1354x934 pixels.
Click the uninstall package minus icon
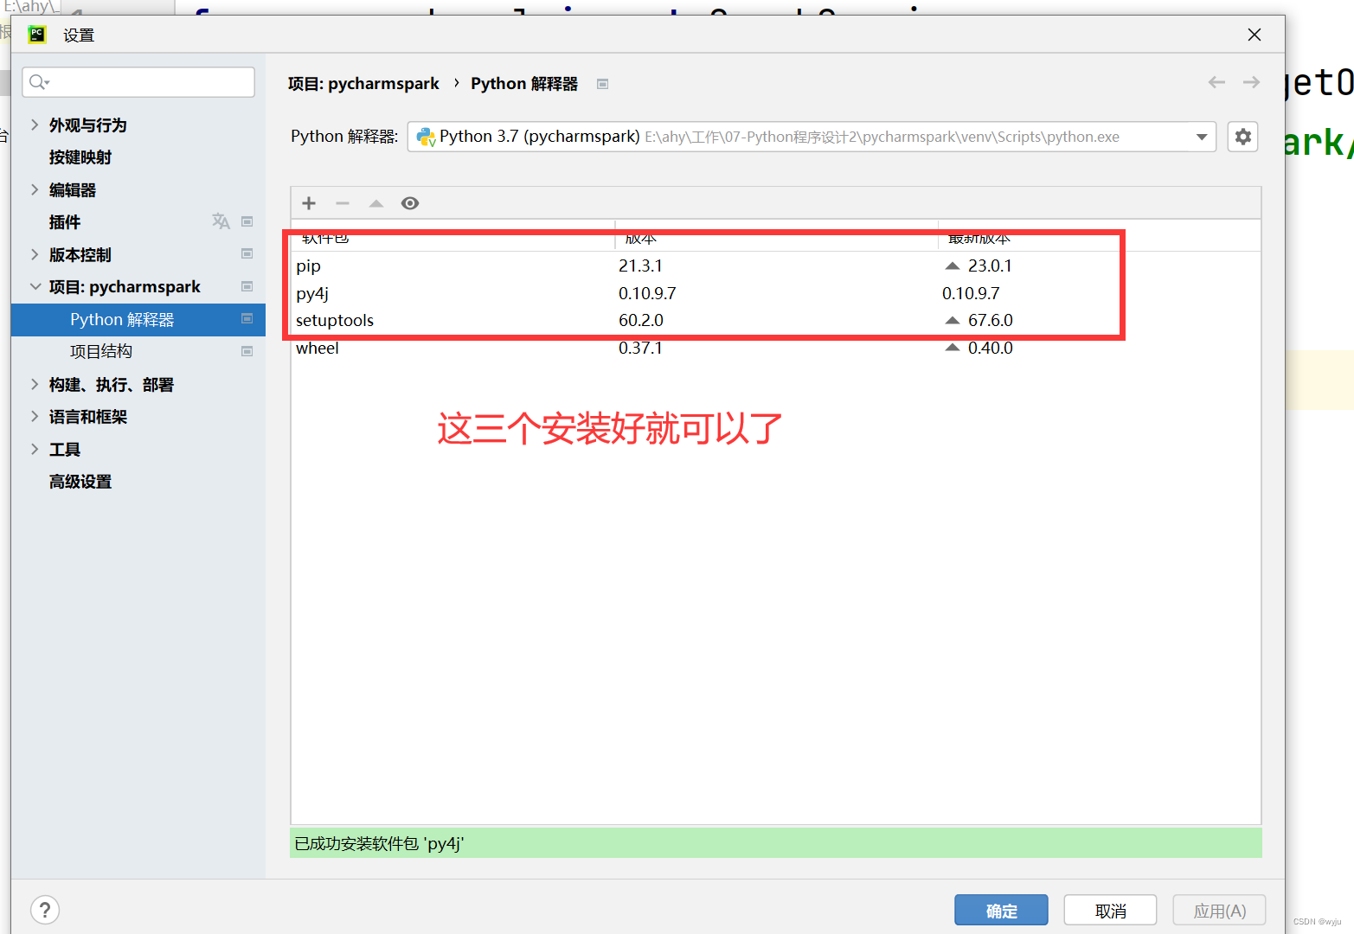click(x=343, y=203)
